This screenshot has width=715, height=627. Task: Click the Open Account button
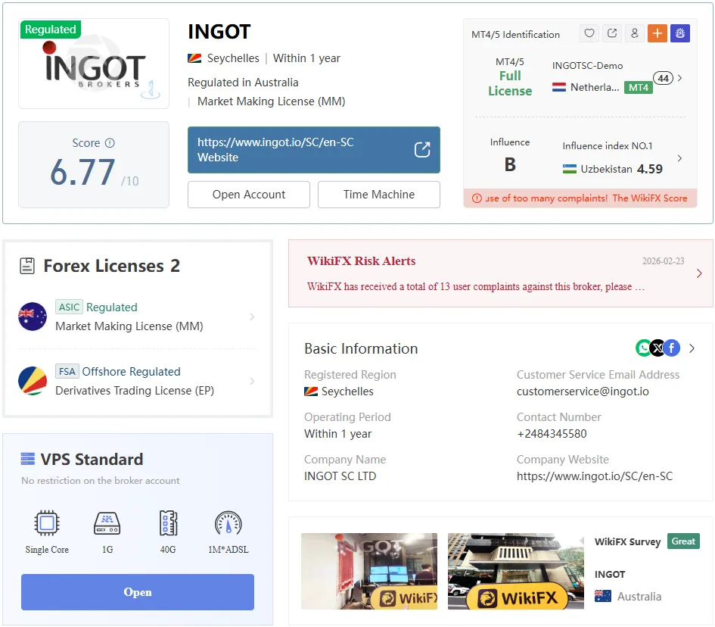click(248, 195)
